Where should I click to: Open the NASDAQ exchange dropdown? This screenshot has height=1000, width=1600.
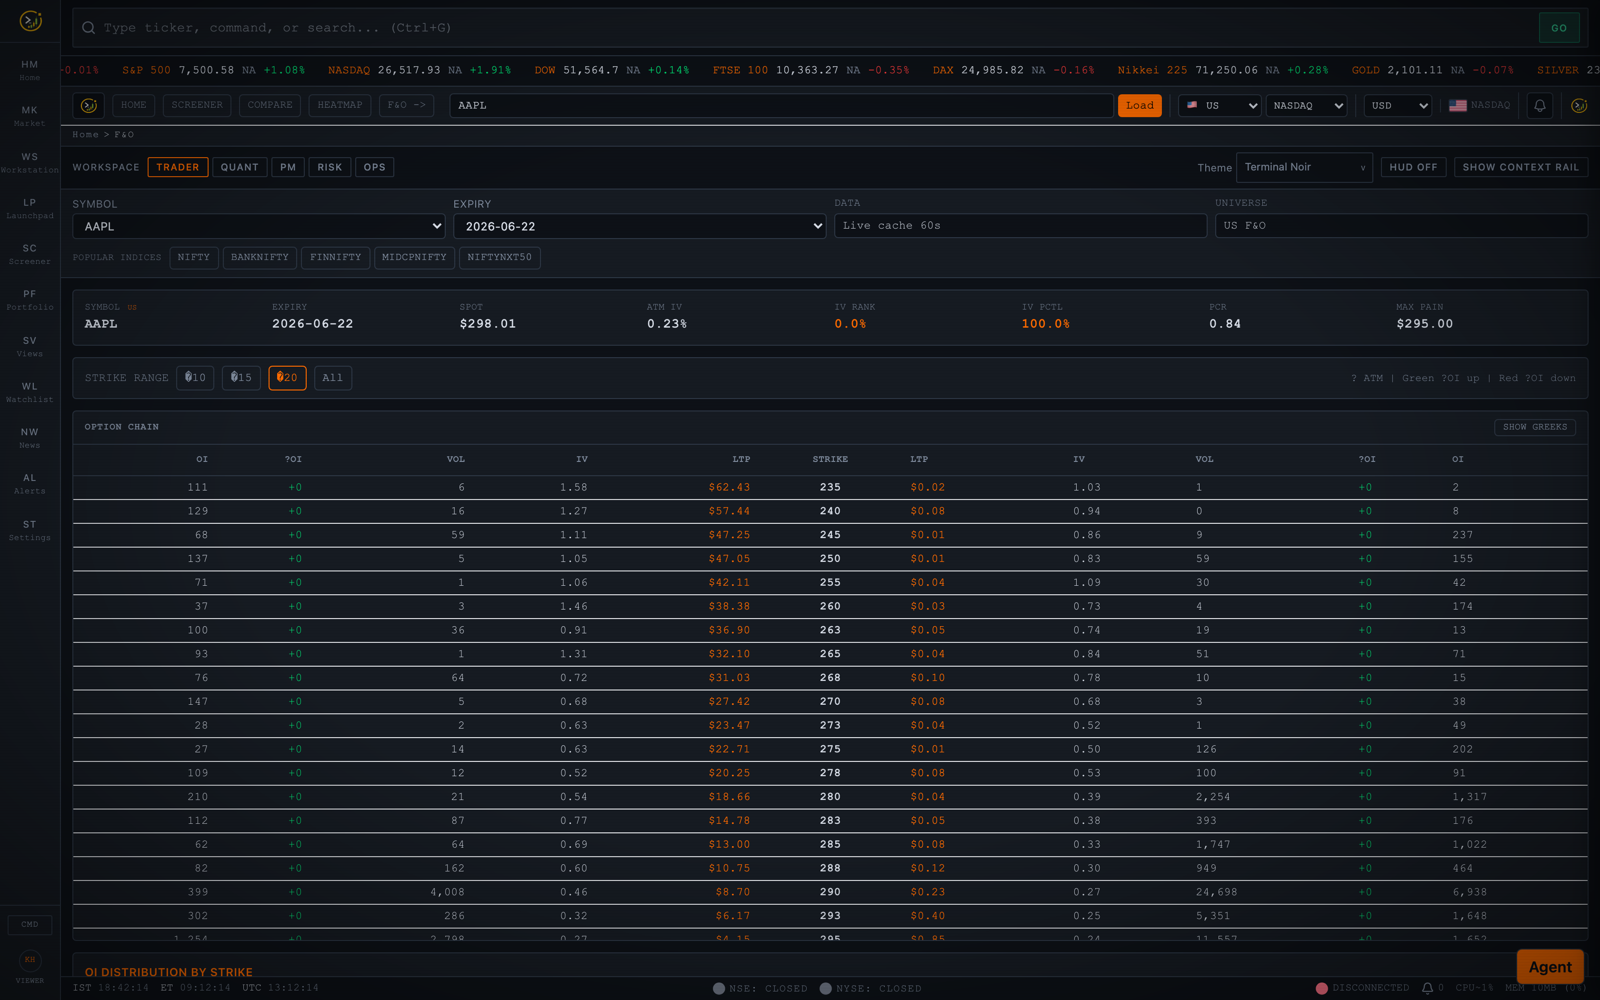tap(1307, 106)
